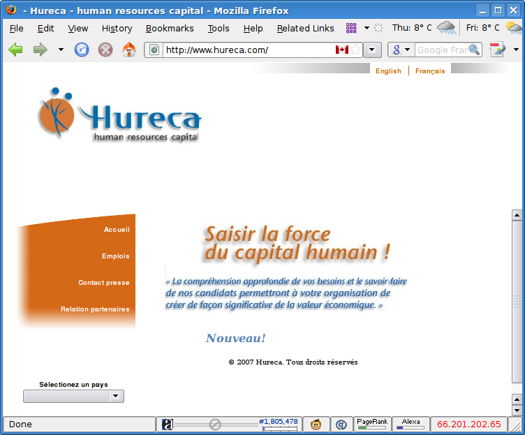Viewport: 525px width, 435px height.
Task: Click the Canadian flag icon in address bar
Action: click(x=342, y=50)
